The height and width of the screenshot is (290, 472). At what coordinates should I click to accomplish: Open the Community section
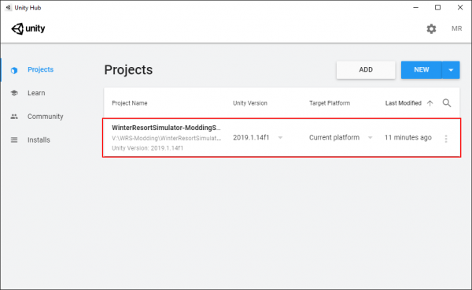point(46,117)
